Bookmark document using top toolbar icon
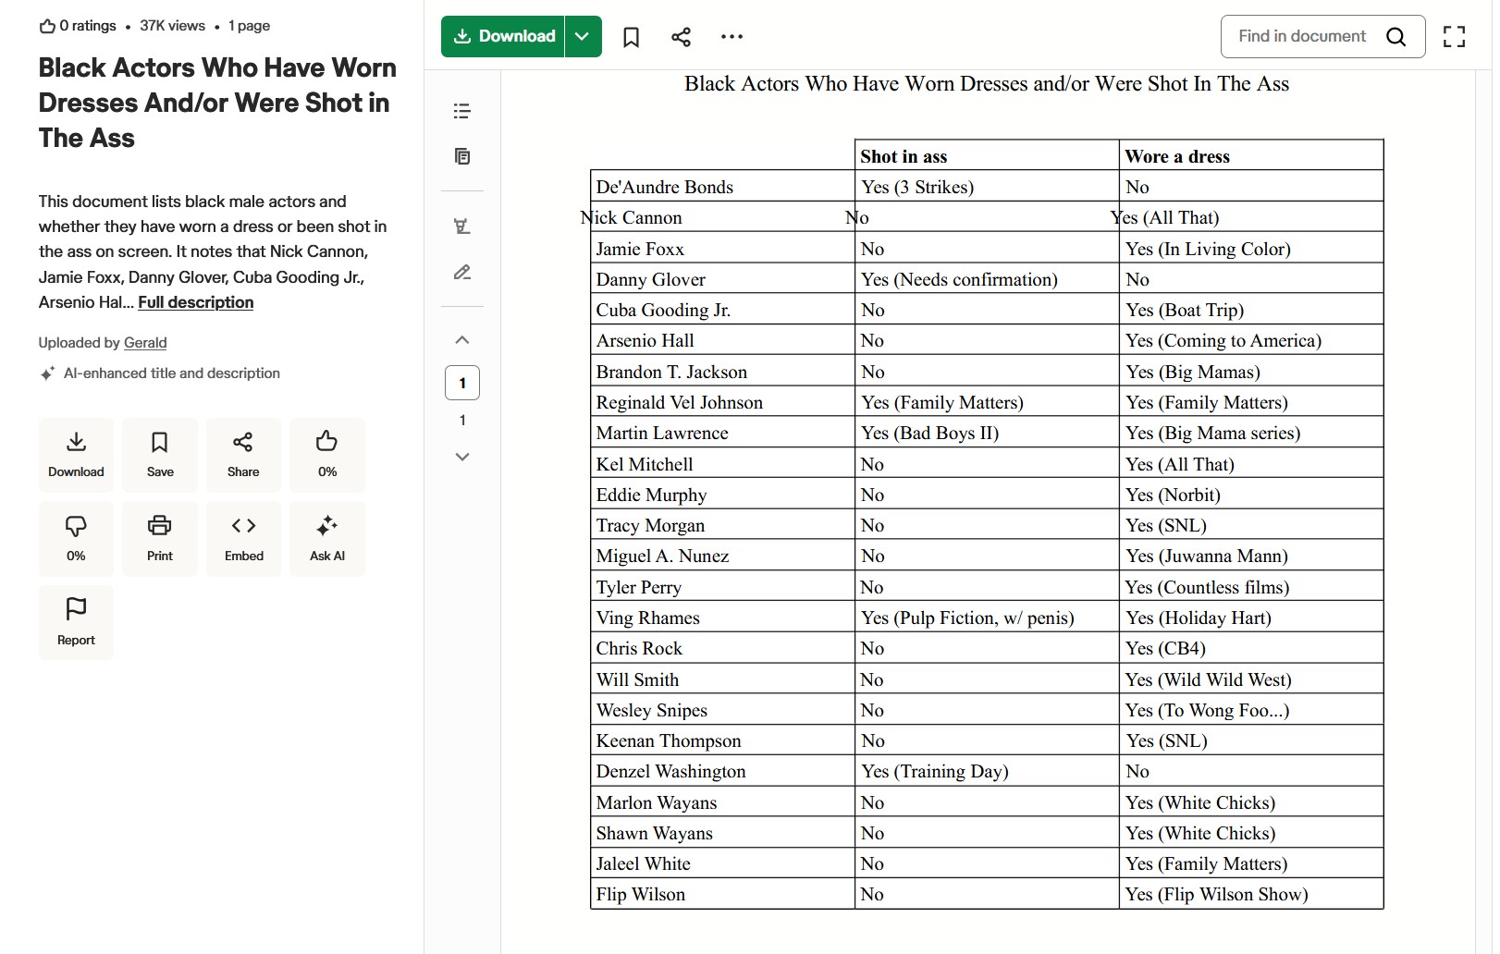Viewport: 1500px width, 954px height. (x=631, y=37)
